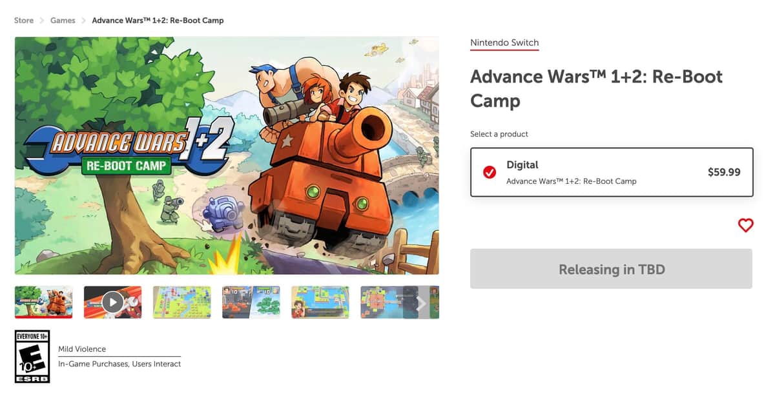Add game to wishlist with heart icon

click(745, 225)
